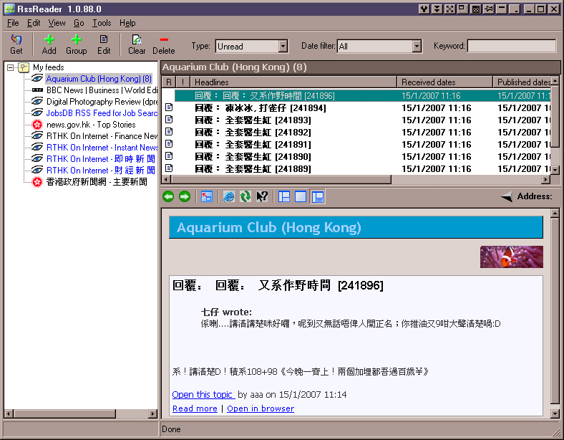Click the Add feed plus icon
The width and height of the screenshot is (564, 440).
pos(49,39)
